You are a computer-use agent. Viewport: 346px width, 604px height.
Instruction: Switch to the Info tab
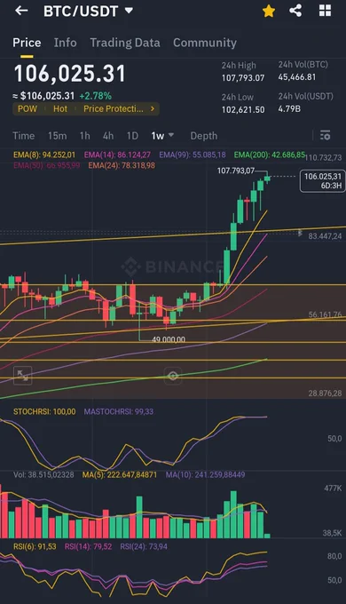tap(65, 43)
